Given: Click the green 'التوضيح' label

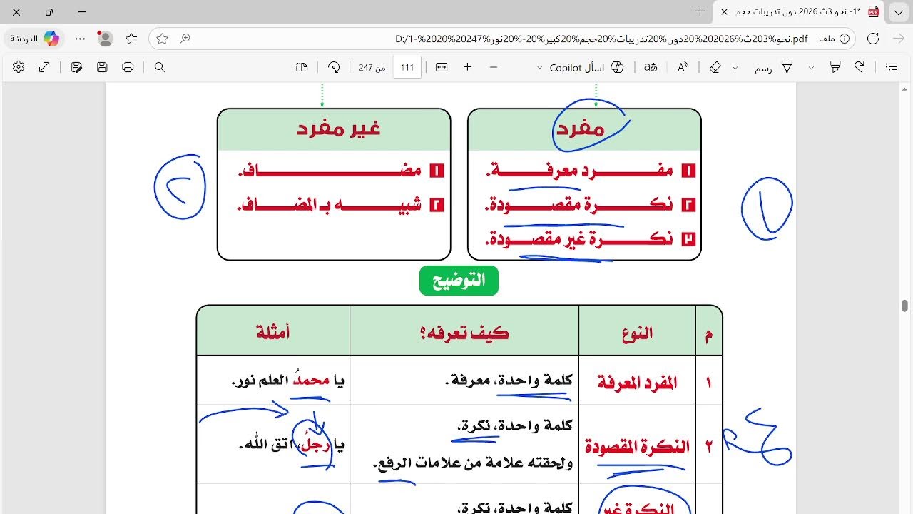Looking at the screenshot, I should [x=459, y=280].
